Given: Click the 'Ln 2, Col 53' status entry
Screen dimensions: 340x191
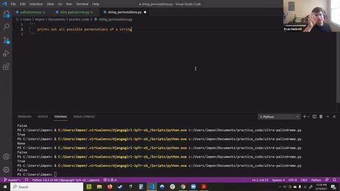Looking at the screenshot, I should pyautogui.click(x=260, y=180).
